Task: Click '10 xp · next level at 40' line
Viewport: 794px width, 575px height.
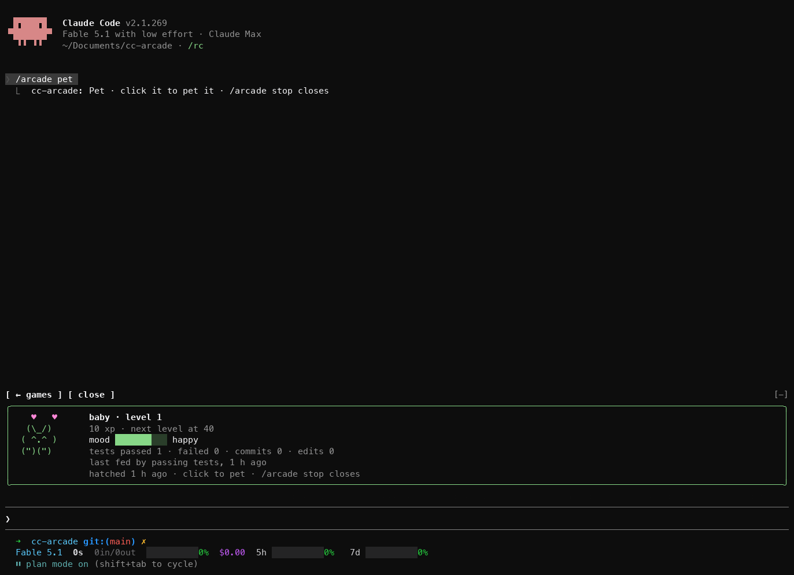Action: (x=152, y=429)
